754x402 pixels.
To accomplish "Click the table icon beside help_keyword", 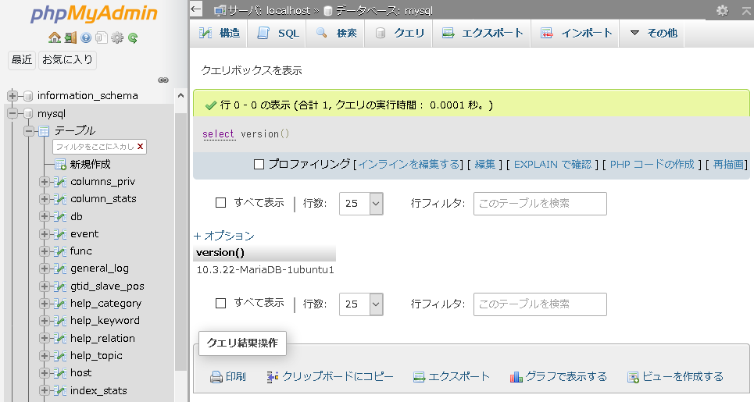I will coord(61,321).
